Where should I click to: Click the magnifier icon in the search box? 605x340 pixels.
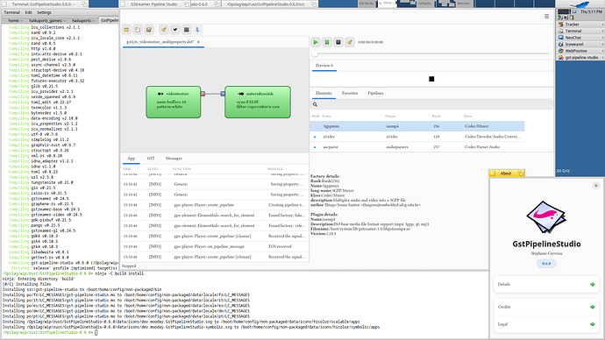315,104
